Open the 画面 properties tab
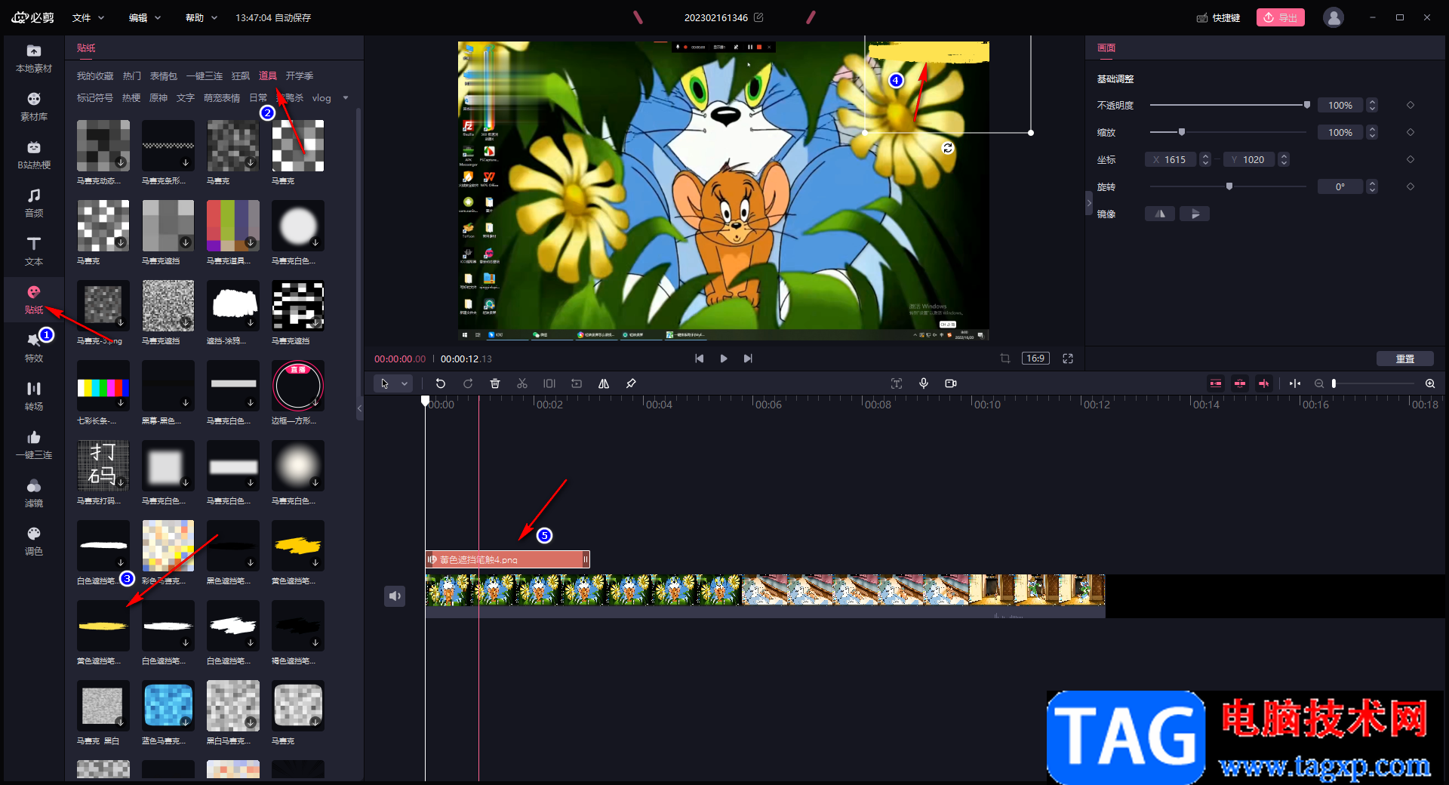Image resolution: width=1449 pixels, height=785 pixels. (1106, 48)
